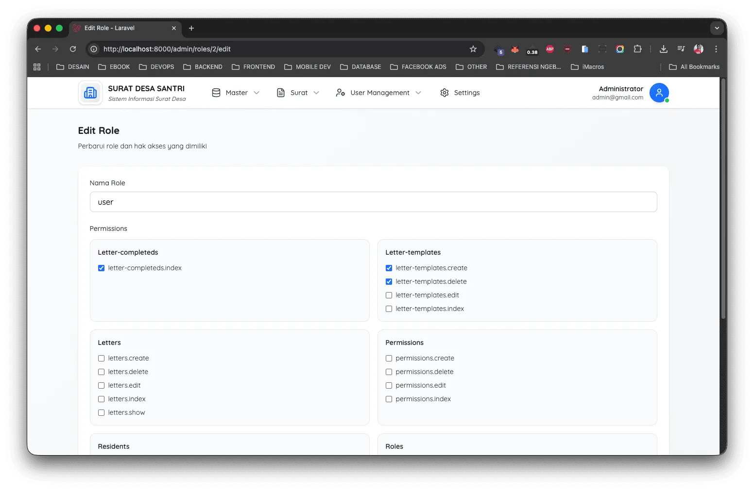Open the MOBILE DEV bookmarks folder

click(x=308, y=67)
